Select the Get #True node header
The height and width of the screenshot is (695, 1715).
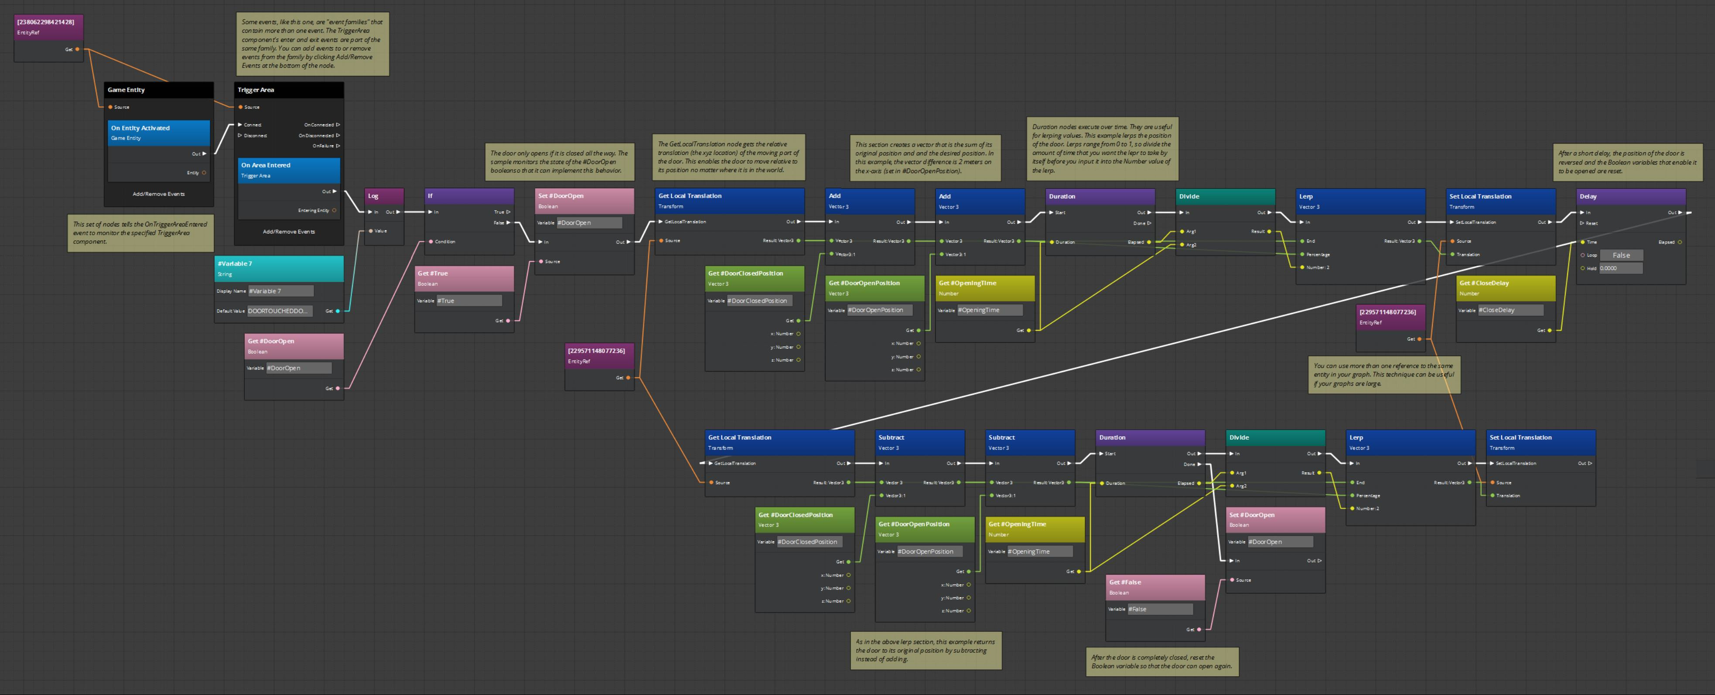464,278
